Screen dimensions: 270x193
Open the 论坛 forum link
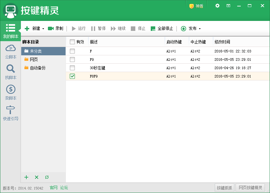(64, 188)
